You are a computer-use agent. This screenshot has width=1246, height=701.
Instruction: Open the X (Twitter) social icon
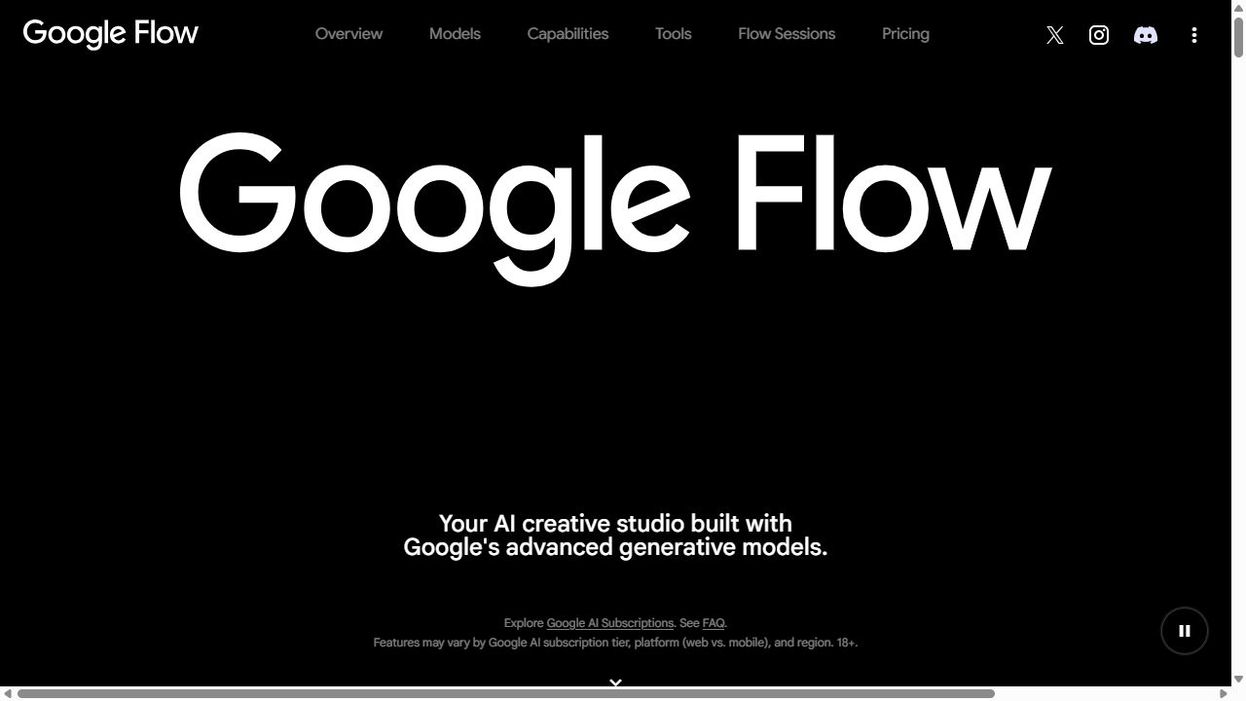coord(1054,35)
